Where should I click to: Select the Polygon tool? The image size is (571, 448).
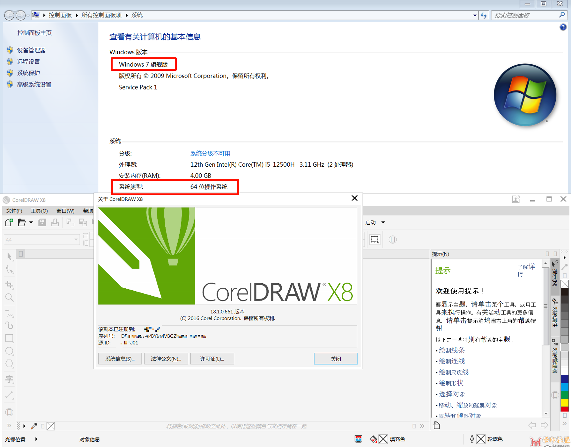(10, 364)
